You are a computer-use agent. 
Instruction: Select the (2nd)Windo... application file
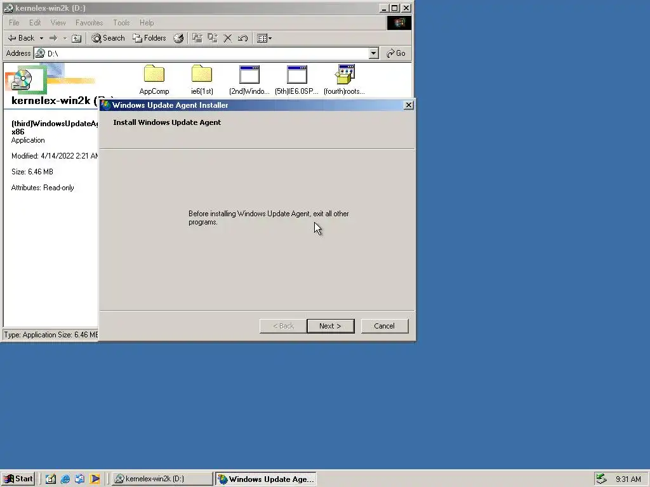pos(249,80)
